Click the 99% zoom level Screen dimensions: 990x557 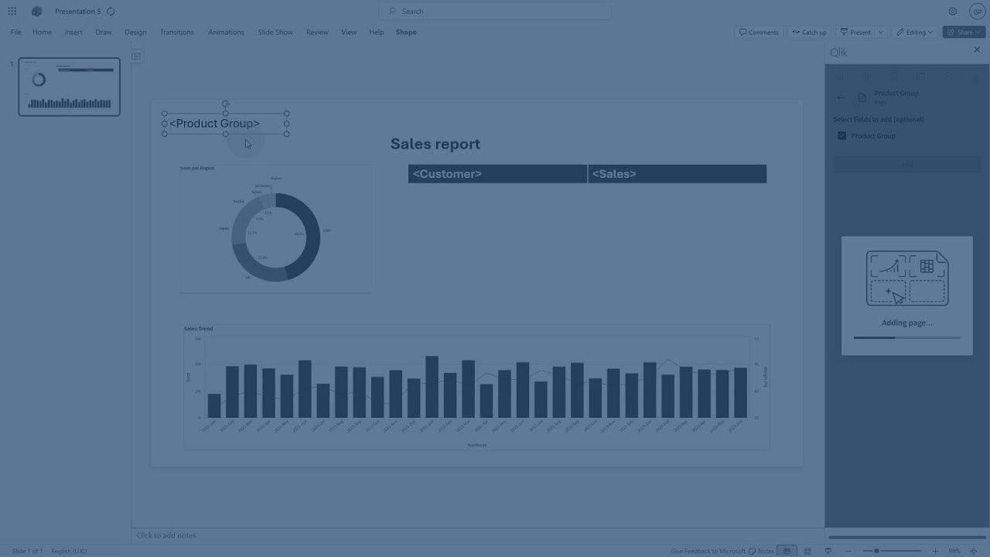click(954, 551)
